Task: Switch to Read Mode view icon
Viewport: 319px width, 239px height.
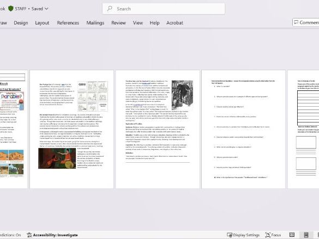Action: [x=292, y=235]
